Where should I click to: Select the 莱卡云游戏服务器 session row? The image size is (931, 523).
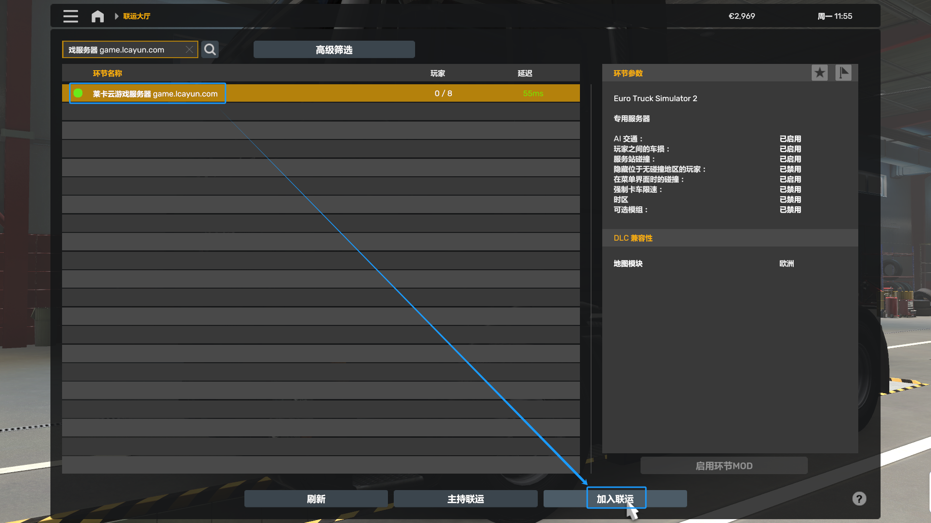[155, 93]
